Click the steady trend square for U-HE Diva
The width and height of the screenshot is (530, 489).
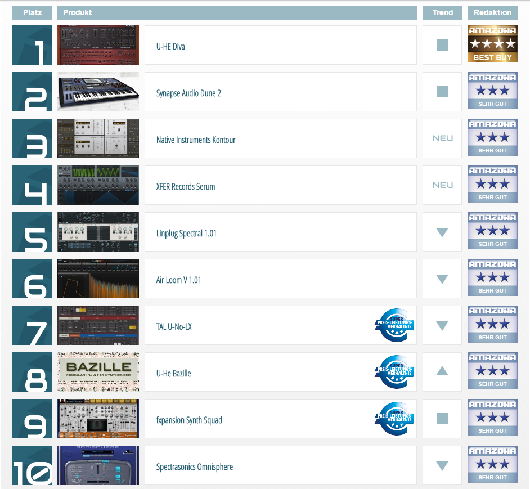click(x=442, y=45)
